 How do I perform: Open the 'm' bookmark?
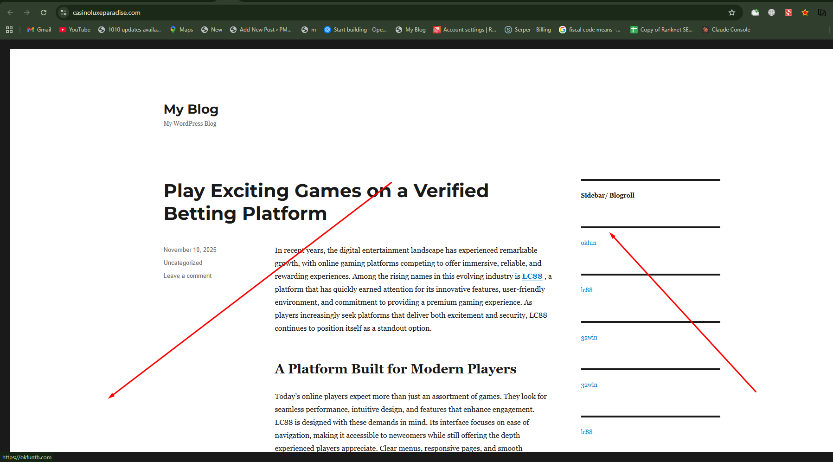308,30
